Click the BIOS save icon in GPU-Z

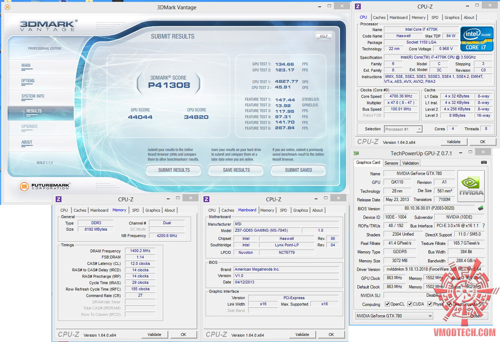point(481,208)
